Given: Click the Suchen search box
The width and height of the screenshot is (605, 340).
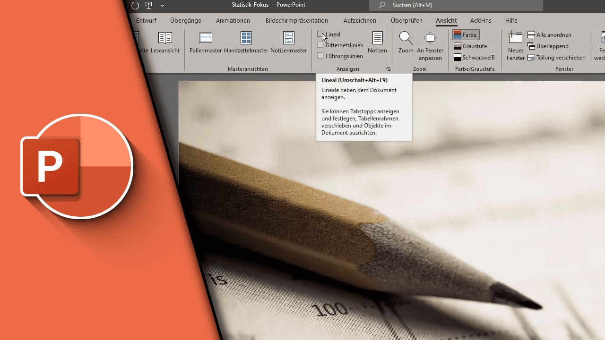Looking at the screenshot, I should tap(456, 5).
